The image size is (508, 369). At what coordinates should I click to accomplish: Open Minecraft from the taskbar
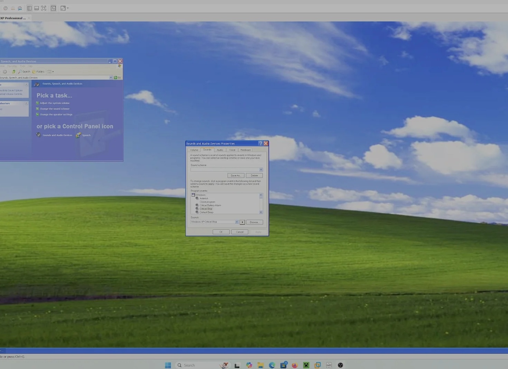coord(306,365)
